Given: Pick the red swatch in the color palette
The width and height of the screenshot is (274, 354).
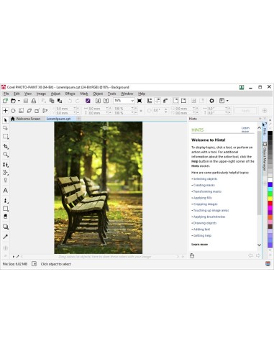Looking at the screenshot, I should (270, 203).
